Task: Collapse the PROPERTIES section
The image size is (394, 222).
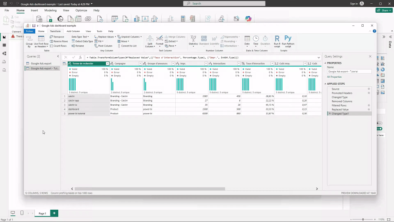Action: (325, 63)
